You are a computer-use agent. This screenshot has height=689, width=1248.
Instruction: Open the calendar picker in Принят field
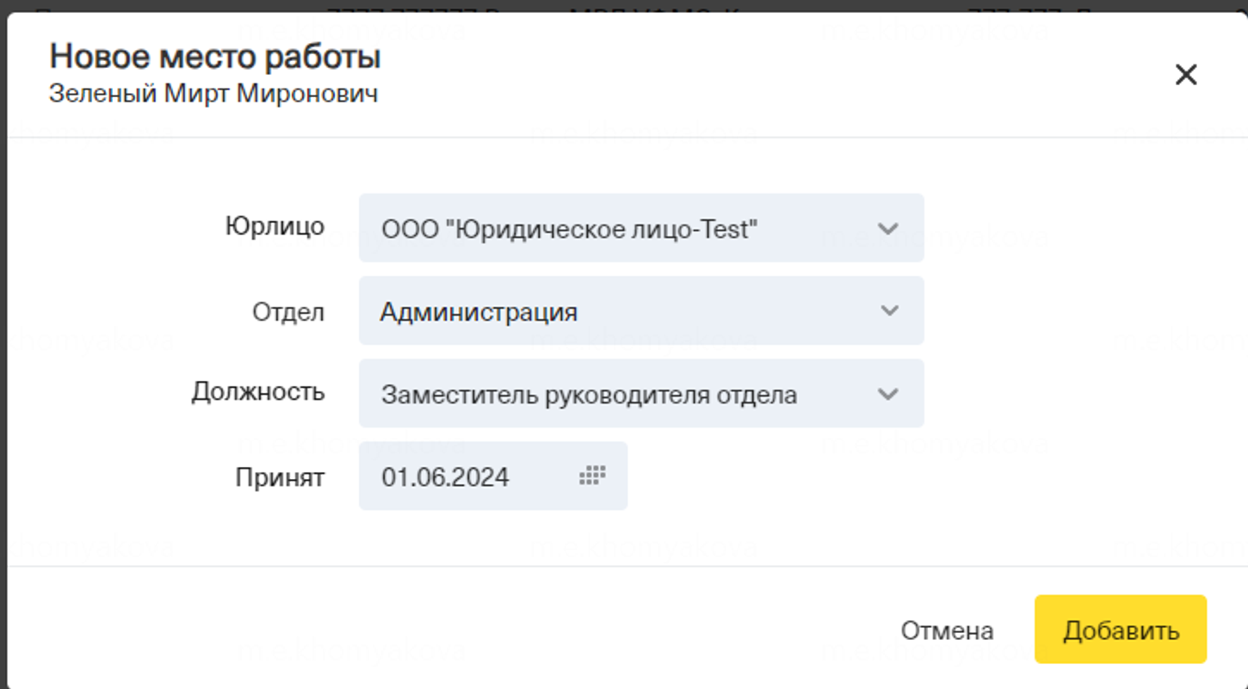coord(592,476)
